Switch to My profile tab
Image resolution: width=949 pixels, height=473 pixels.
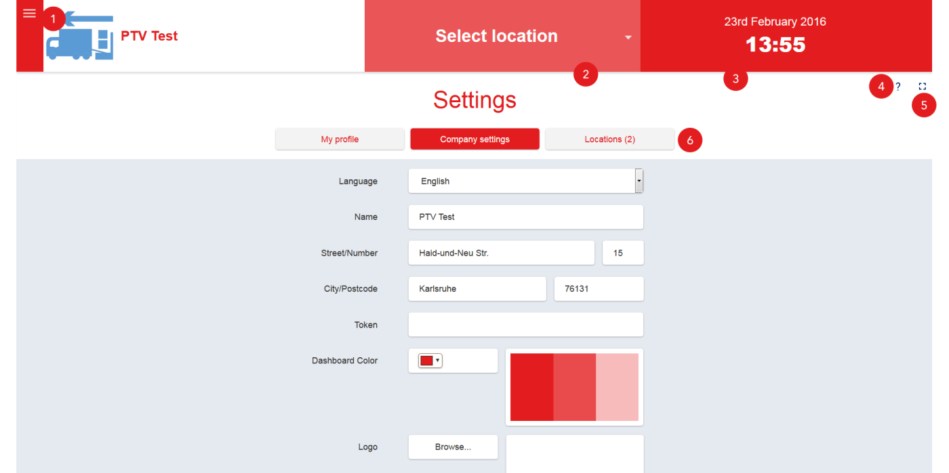tap(340, 139)
